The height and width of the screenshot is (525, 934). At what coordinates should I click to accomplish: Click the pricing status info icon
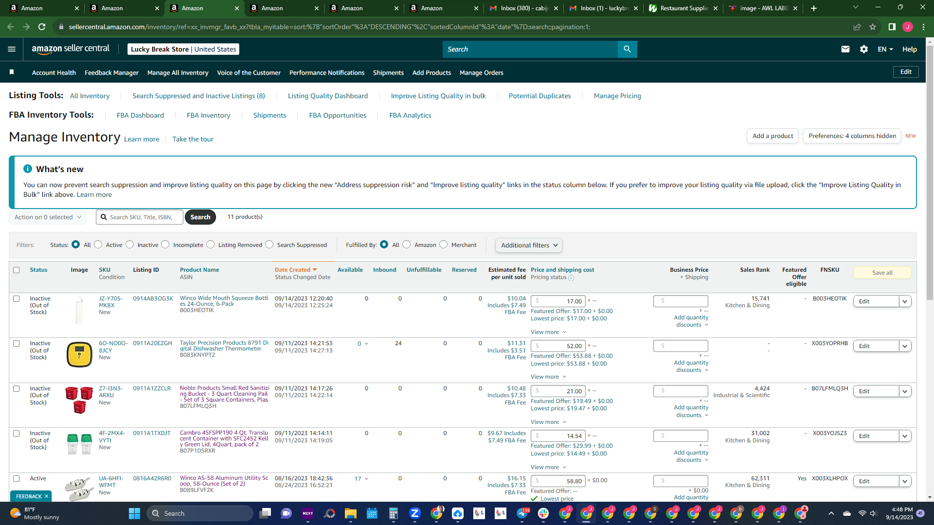click(571, 278)
